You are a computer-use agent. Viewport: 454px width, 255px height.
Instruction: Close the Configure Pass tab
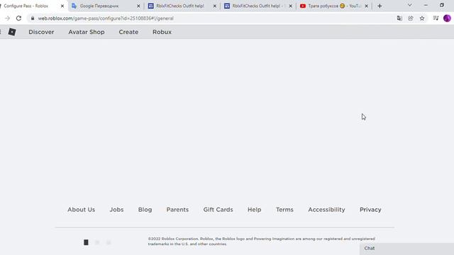point(62,6)
